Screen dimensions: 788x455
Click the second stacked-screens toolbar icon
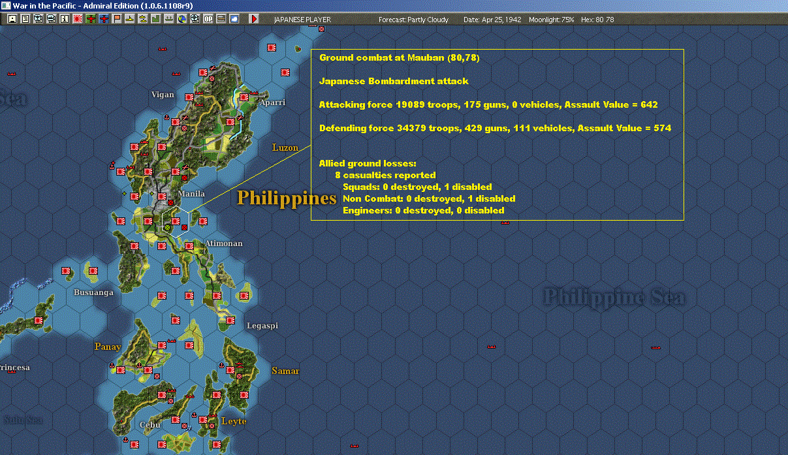52,19
